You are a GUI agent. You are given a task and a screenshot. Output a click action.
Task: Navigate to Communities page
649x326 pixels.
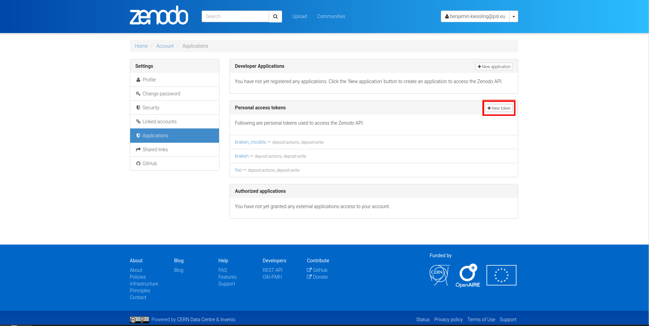[331, 16]
